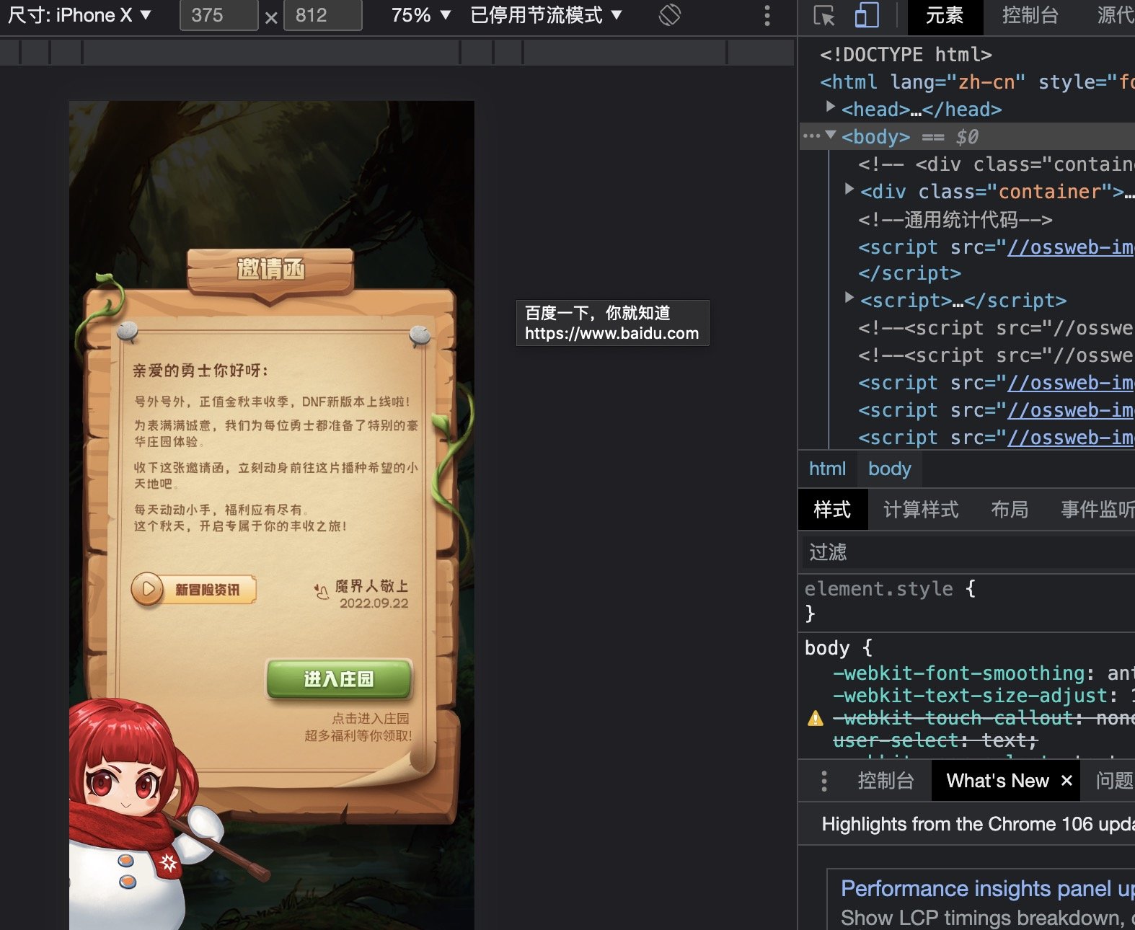Screen dimensions: 1135x930
Task: Click the body selector in styles
Action: [827, 648]
